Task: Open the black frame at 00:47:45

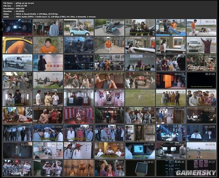Action: 201,80
